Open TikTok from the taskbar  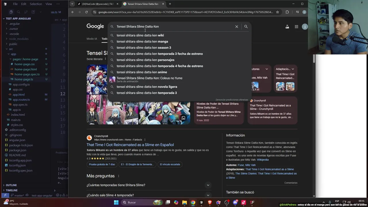[244, 202]
